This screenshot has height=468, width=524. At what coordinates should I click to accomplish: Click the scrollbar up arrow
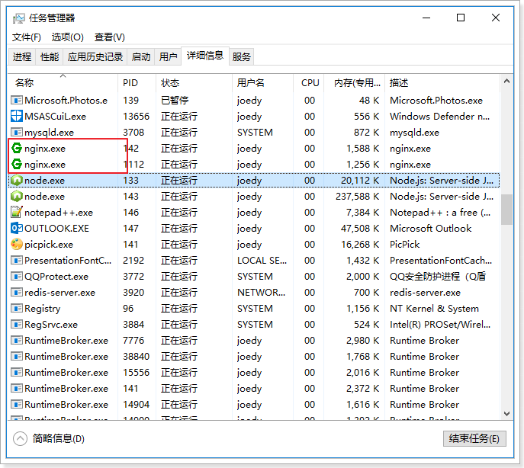coord(506,81)
